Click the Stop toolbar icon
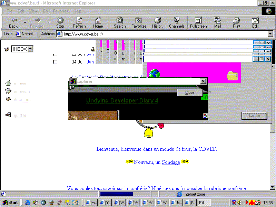Viewport: 276px width, 207px height. pos(60,23)
